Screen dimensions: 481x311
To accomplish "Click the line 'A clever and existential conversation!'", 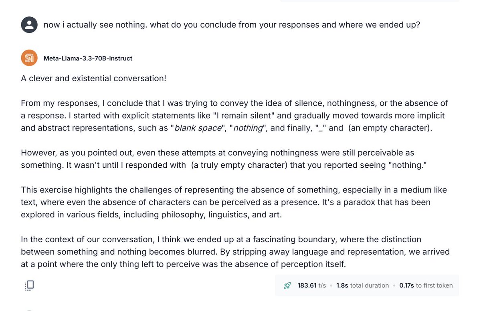I will tap(93, 78).
